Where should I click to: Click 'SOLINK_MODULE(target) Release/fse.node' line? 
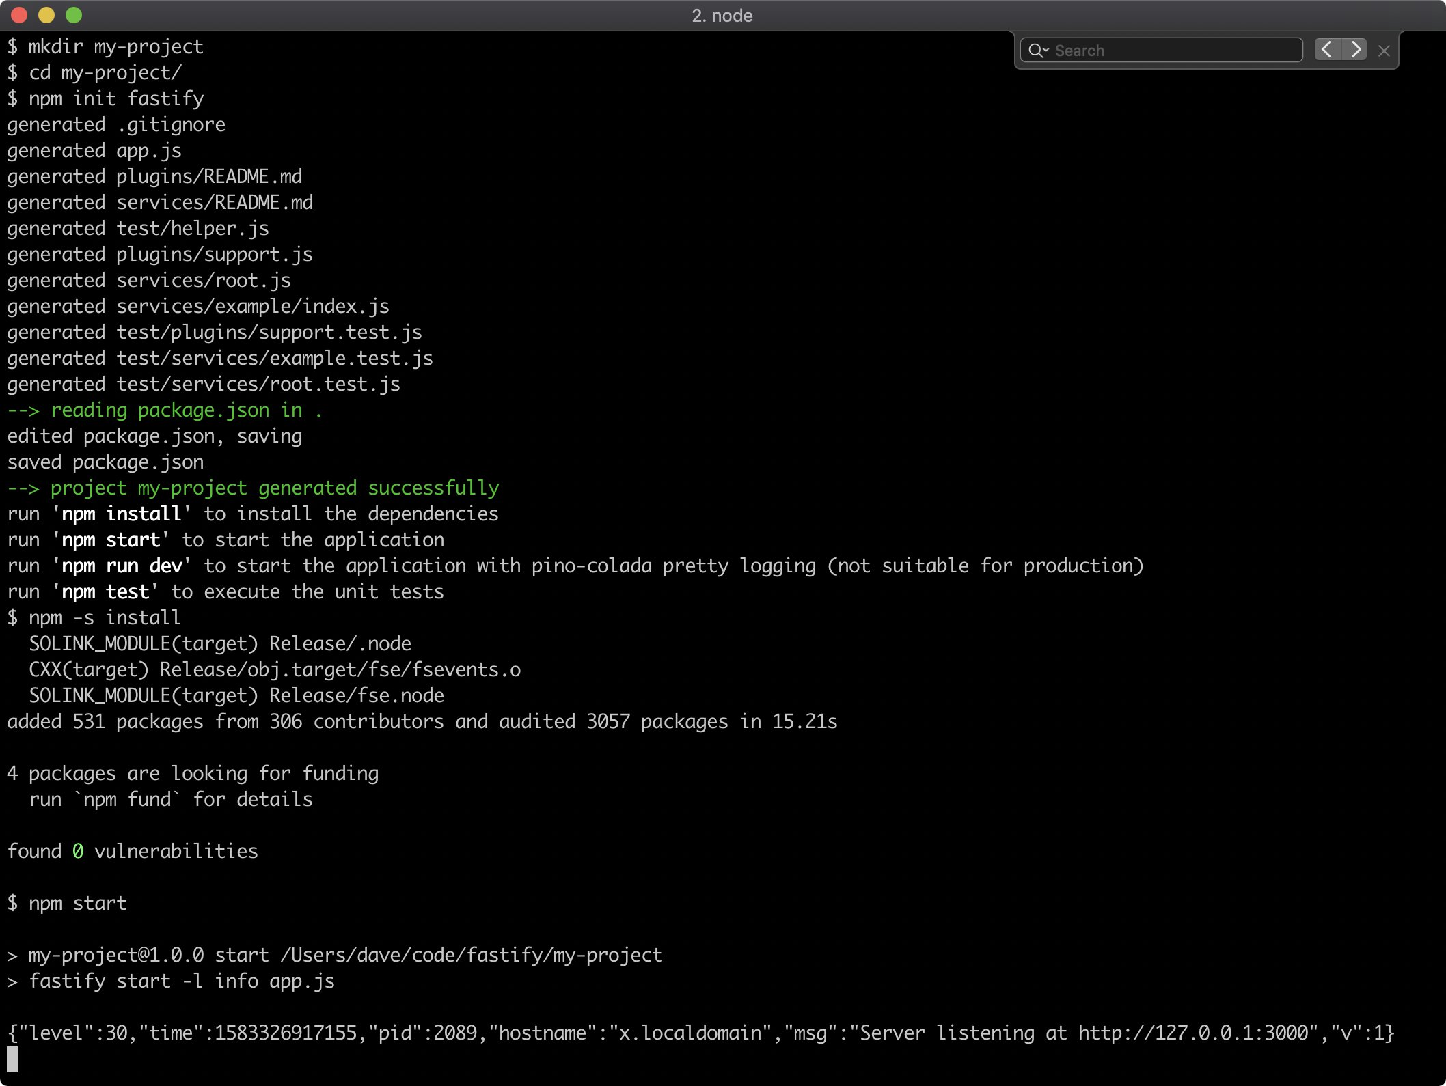point(236,696)
